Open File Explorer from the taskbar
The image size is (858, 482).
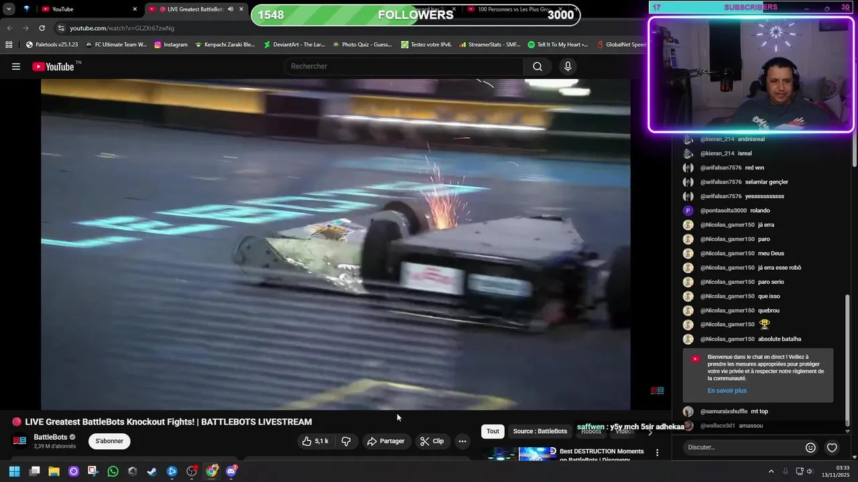coord(54,471)
